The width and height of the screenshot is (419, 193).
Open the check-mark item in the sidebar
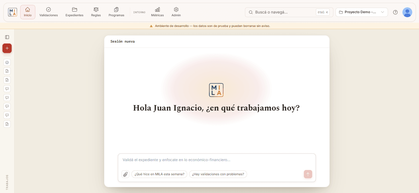(7, 62)
